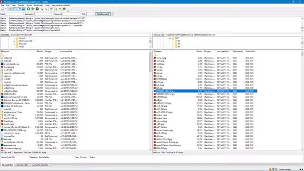Screen dimensions: 304x171
Task: Select the songs folder in local tree
Action: point(21,47)
